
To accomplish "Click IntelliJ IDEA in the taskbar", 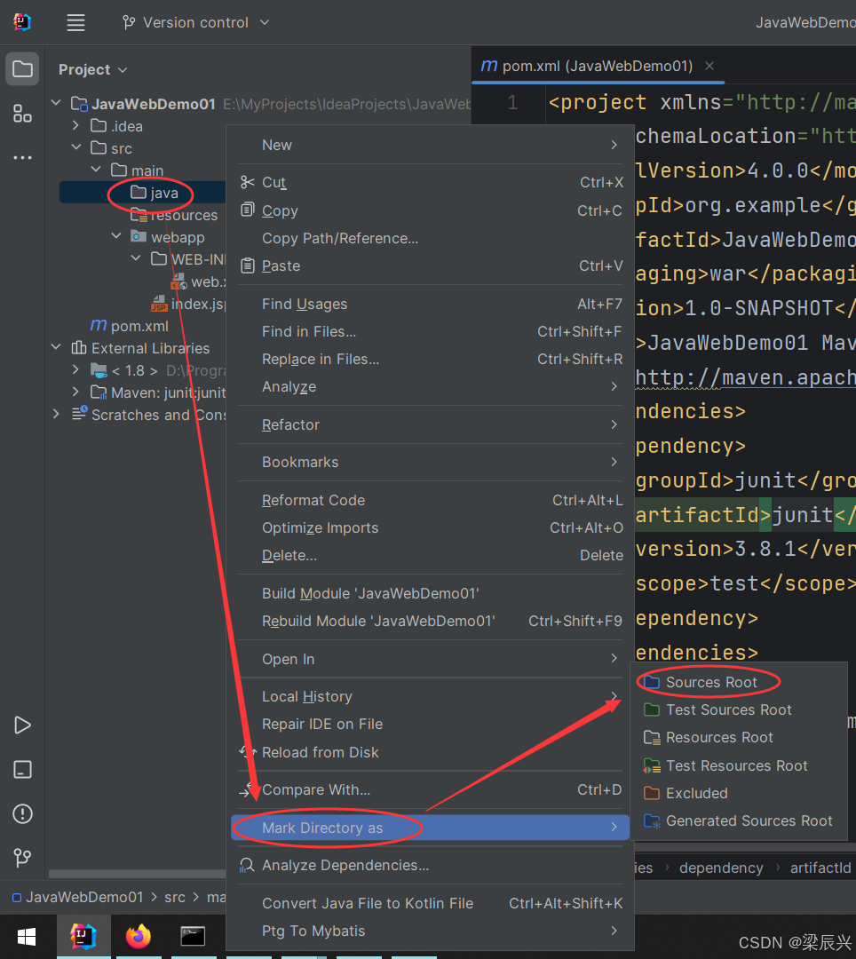I will tap(83, 937).
